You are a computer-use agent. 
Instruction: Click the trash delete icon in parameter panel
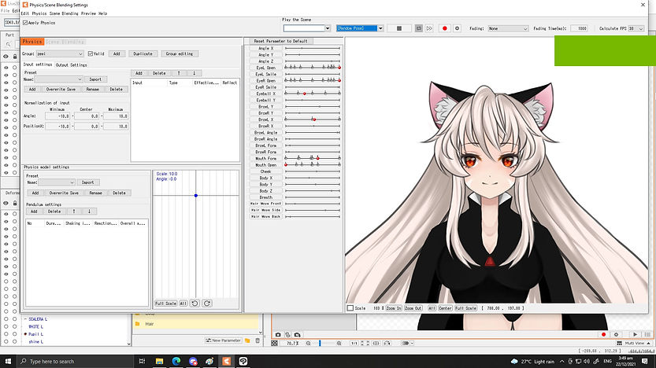click(x=258, y=340)
